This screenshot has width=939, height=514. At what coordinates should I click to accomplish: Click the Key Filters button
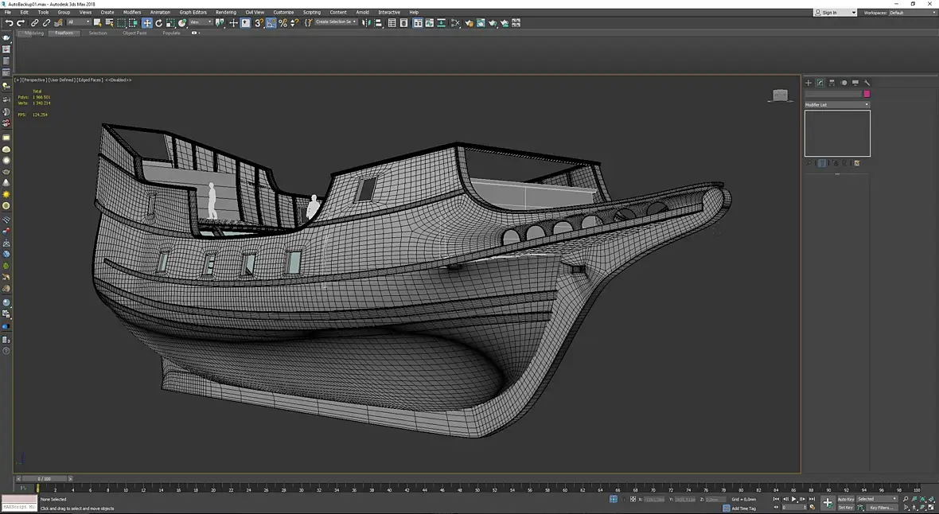(880, 508)
